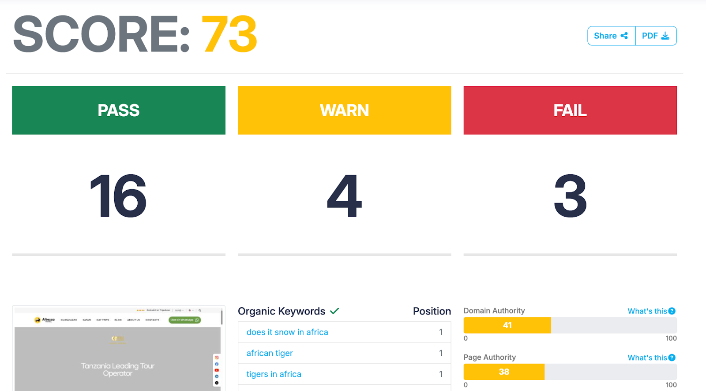The image size is (706, 391).
Task: Open the 'african tiger' keyword link
Action: pos(270,353)
